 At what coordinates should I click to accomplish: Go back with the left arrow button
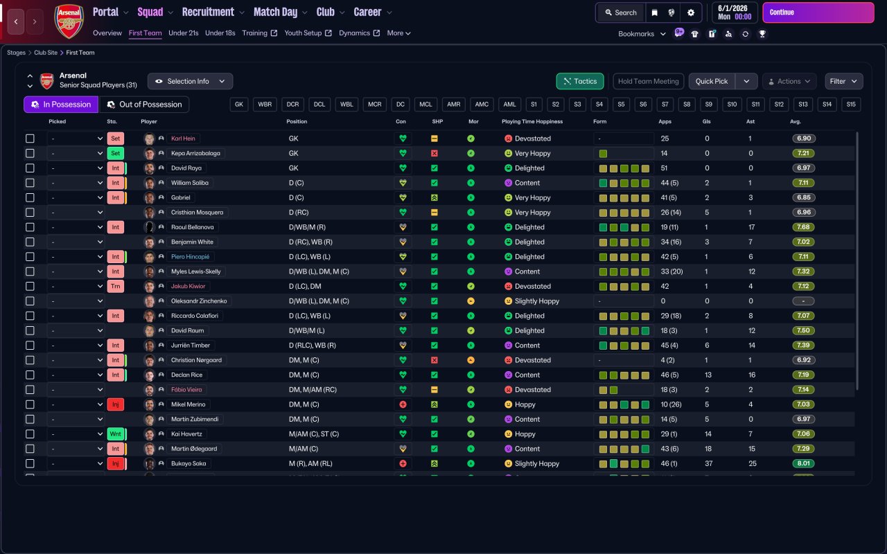pyautogui.click(x=16, y=22)
